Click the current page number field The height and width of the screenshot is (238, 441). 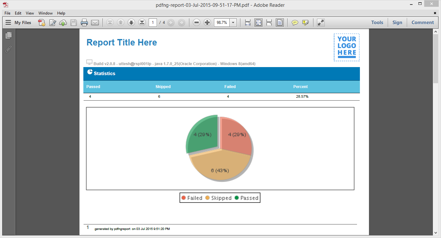[153, 23]
